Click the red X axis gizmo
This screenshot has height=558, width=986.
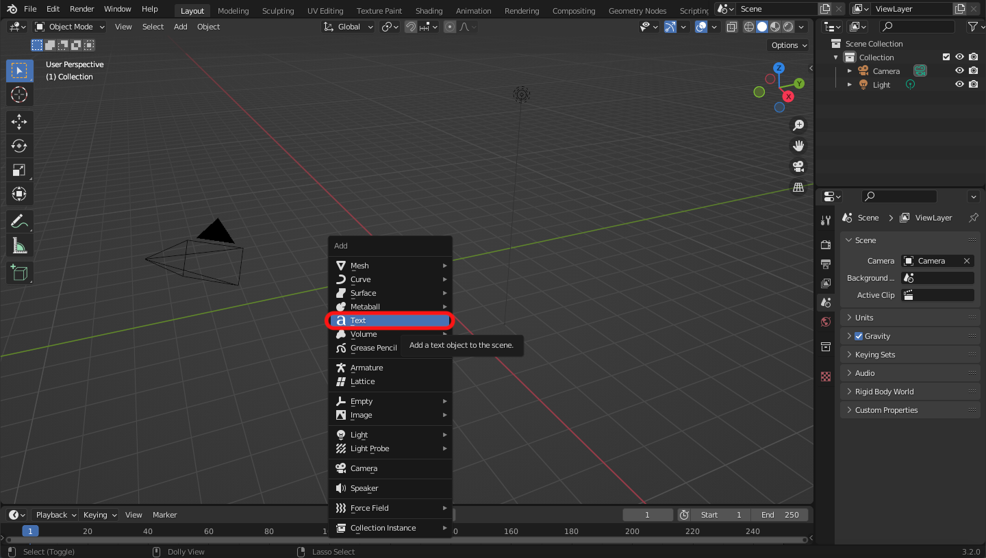tap(789, 97)
